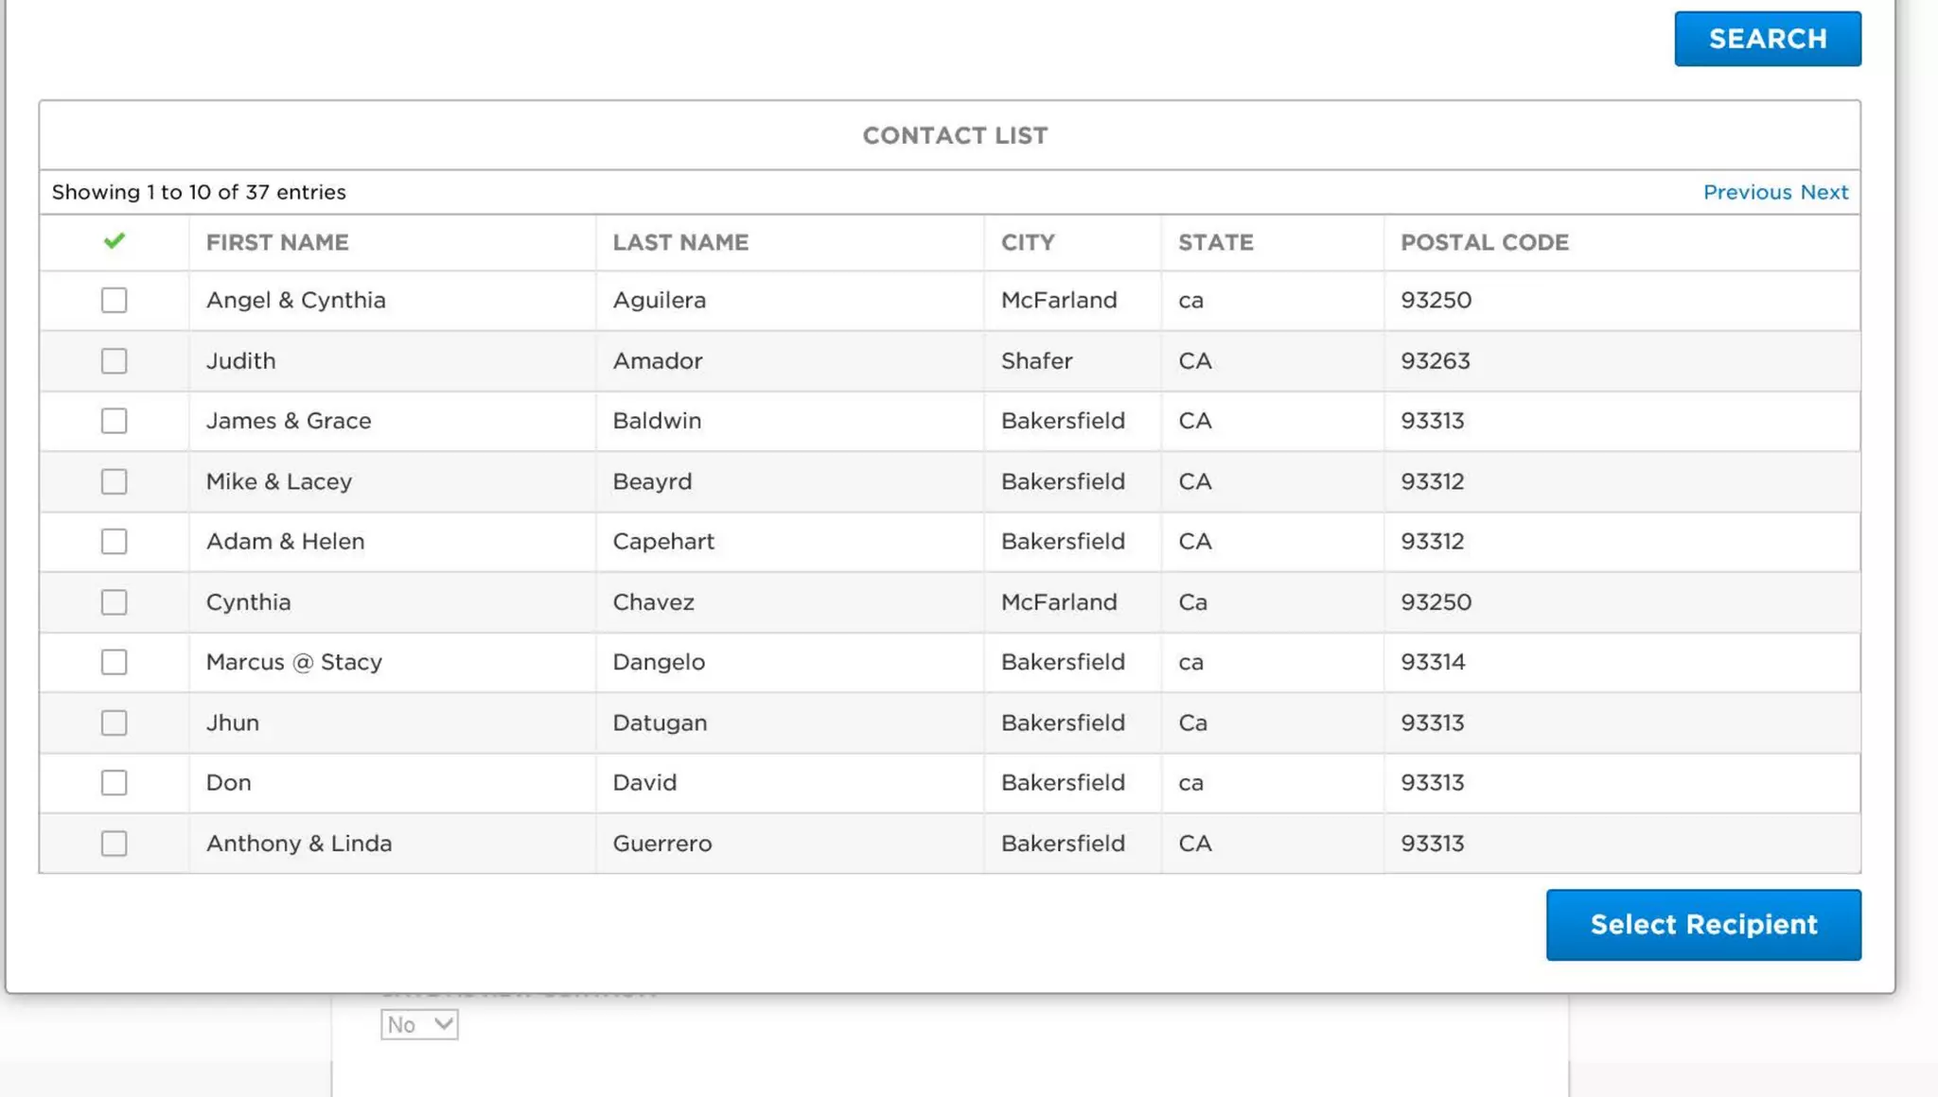This screenshot has height=1097, width=1938.
Task: Check the box for Angel & Cynthia Aguilera
Action: (x=115, y=301)
